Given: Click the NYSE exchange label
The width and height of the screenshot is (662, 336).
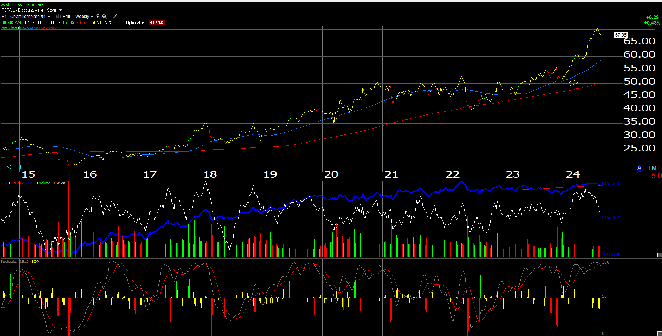Looking at the screenshot, I should click(110, 22).
